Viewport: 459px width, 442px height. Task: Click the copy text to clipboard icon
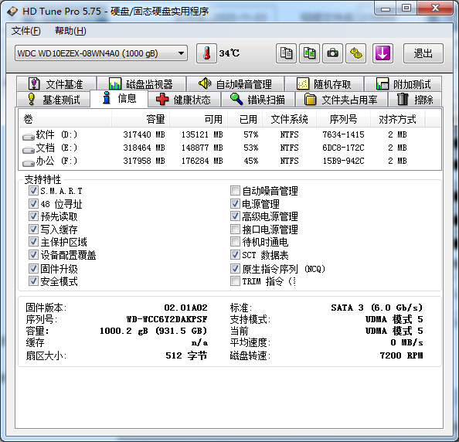286,53
